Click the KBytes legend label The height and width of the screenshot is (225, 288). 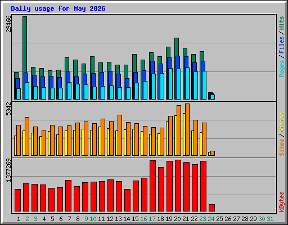[281, 202]
